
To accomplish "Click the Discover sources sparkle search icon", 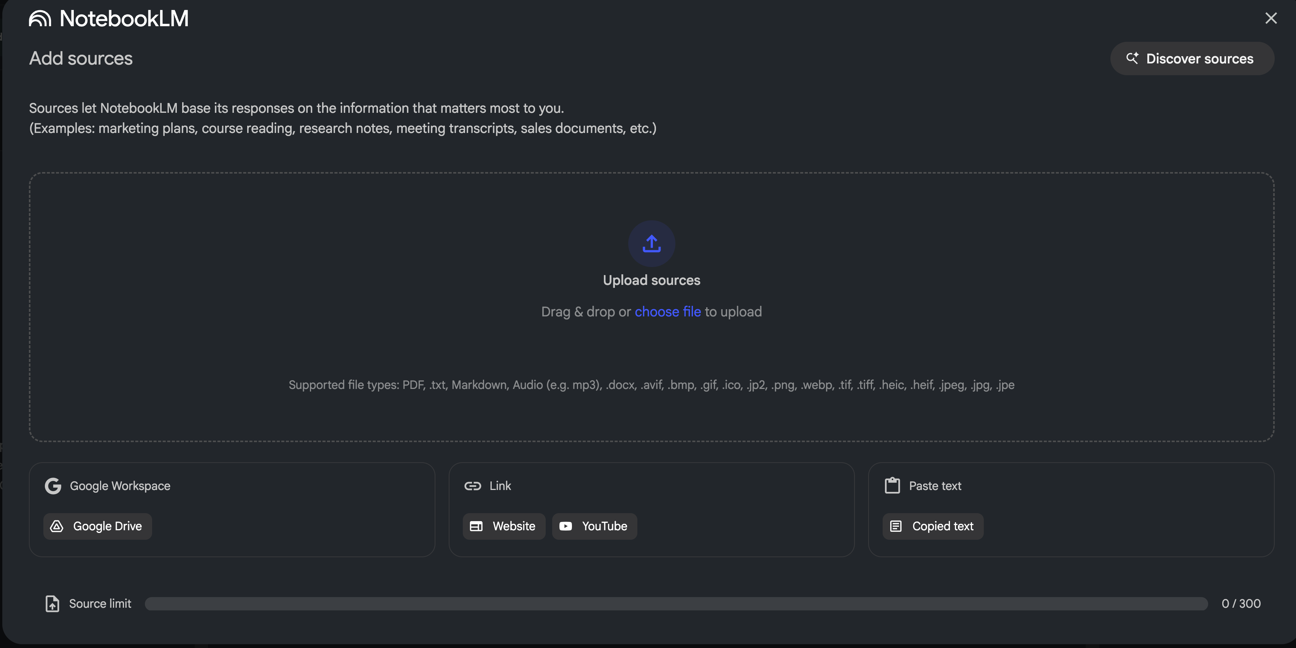I will 1132,58.
